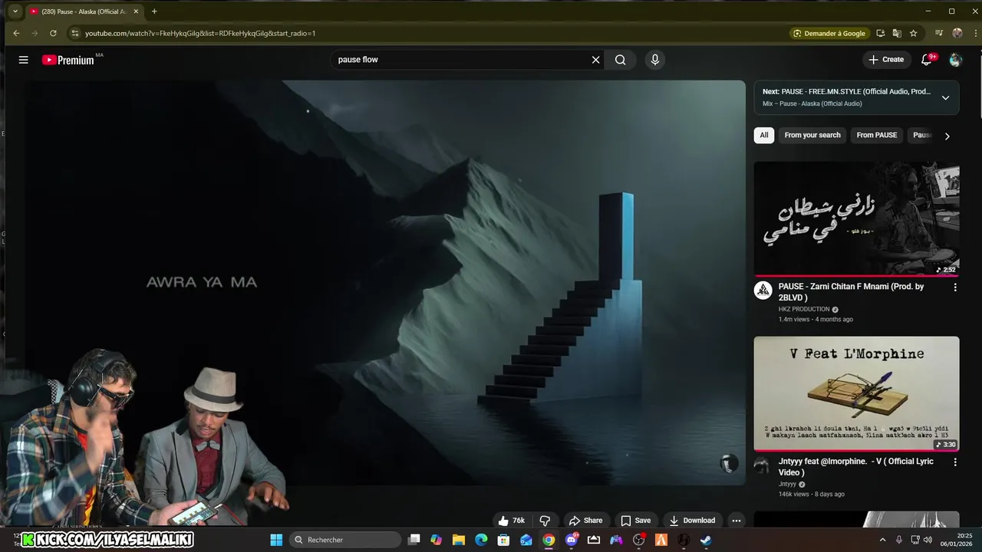
Task: Click the video player area
Action: (384, 282)
